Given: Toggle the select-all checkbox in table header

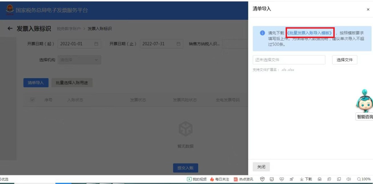Looking at the screenshot, I should [x=32, y=100].
